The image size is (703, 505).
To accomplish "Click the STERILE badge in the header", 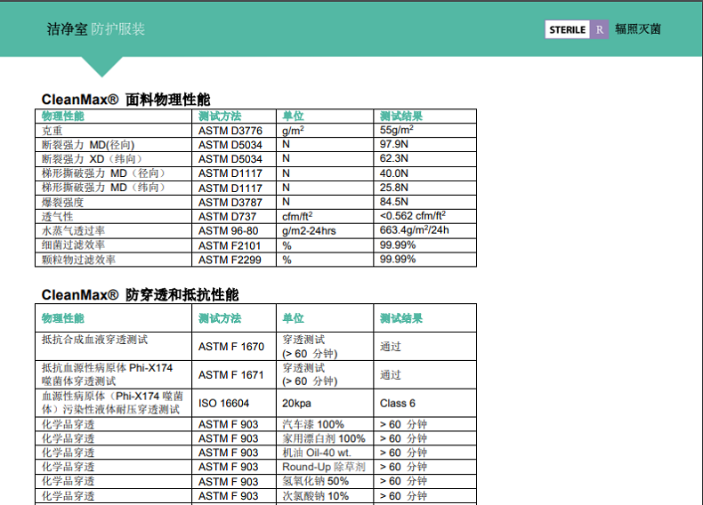I will 567,29.
